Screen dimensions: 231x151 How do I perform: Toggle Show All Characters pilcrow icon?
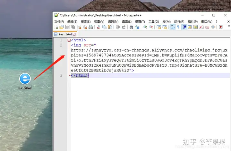click(178, 27)
